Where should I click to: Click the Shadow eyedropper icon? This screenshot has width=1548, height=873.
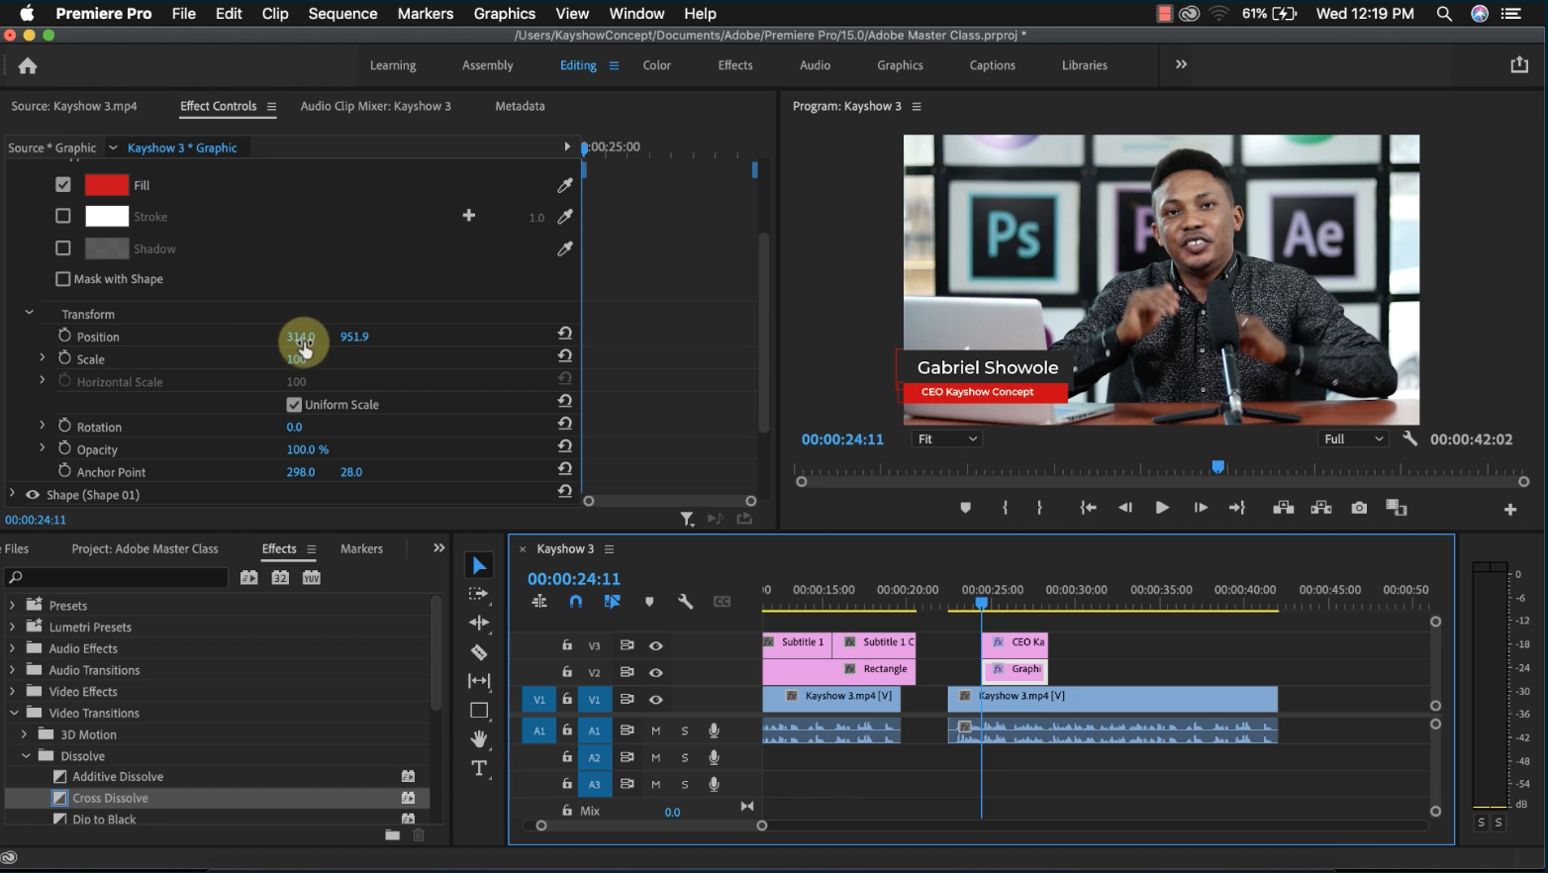pyautogui.click(x=565, y=248)
